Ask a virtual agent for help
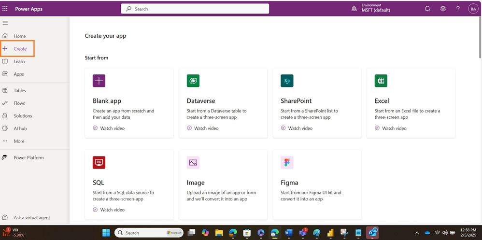The image size is (482, 240). point(32,218)
